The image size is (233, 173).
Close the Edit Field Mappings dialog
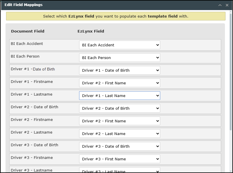point(227,5)
